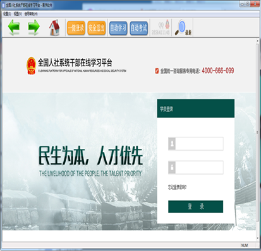This screenshot has width=261, height=251.
Task: Maximize the window
Action: (248, 4)
